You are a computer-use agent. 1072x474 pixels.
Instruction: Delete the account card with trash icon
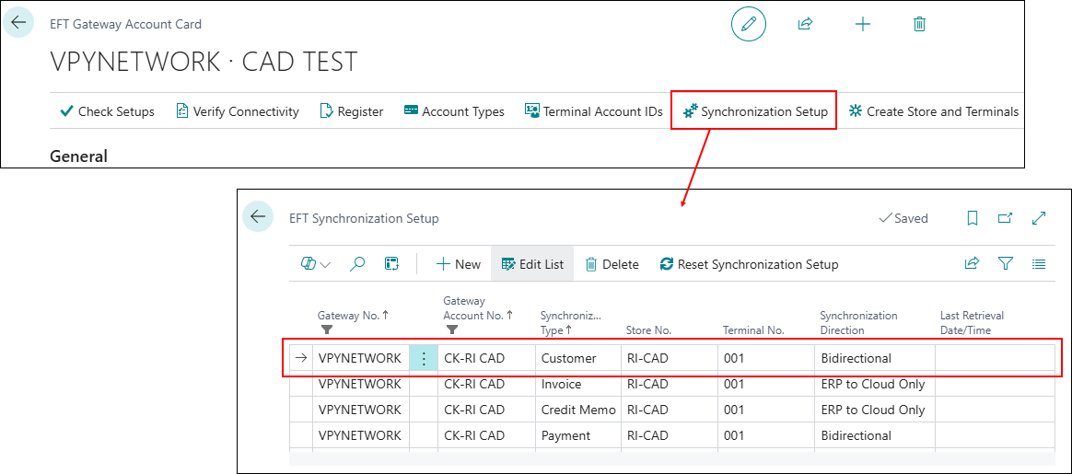pos(919,24)
